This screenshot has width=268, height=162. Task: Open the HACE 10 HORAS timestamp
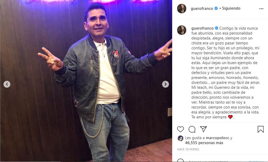pyautogui.click(x=188, y=149)
